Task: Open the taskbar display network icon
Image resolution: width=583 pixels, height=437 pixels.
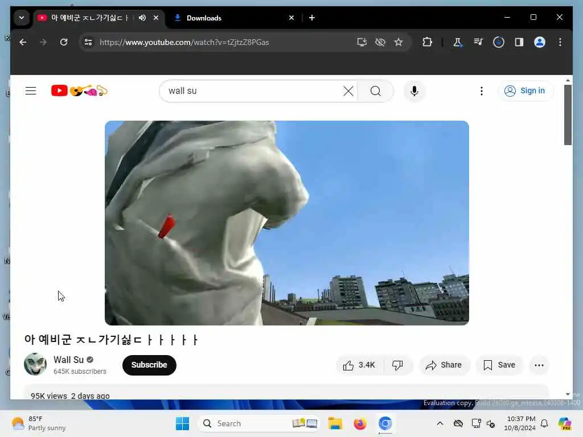Action: [476, 423]
